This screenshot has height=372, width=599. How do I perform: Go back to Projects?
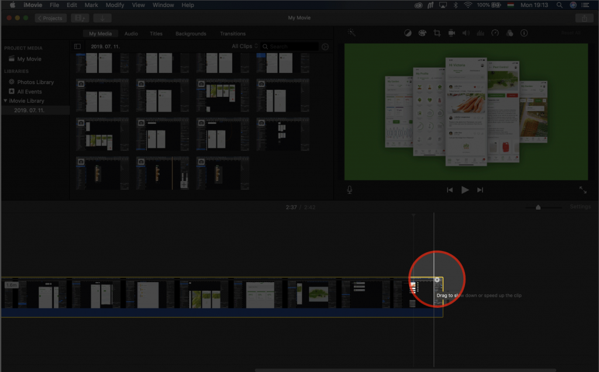50,18
